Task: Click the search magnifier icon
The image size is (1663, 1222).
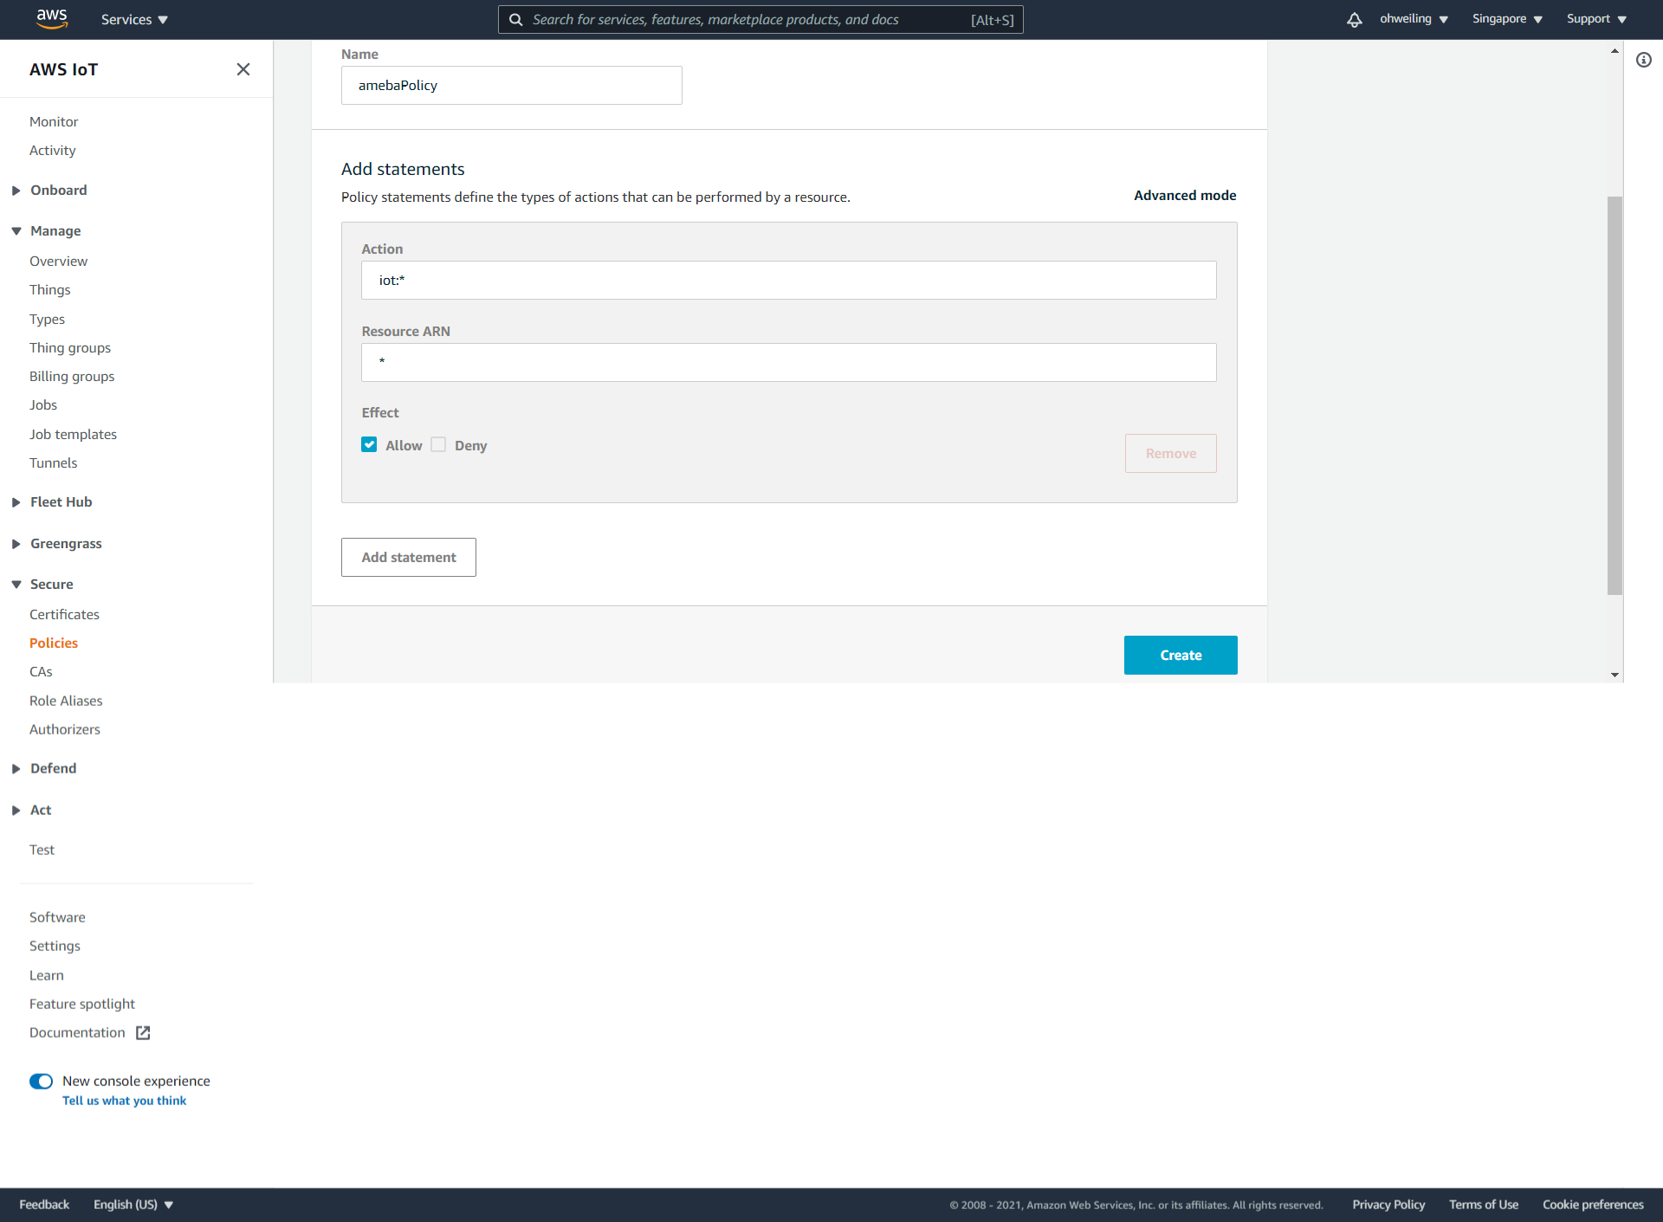Action: pos(516,19)
